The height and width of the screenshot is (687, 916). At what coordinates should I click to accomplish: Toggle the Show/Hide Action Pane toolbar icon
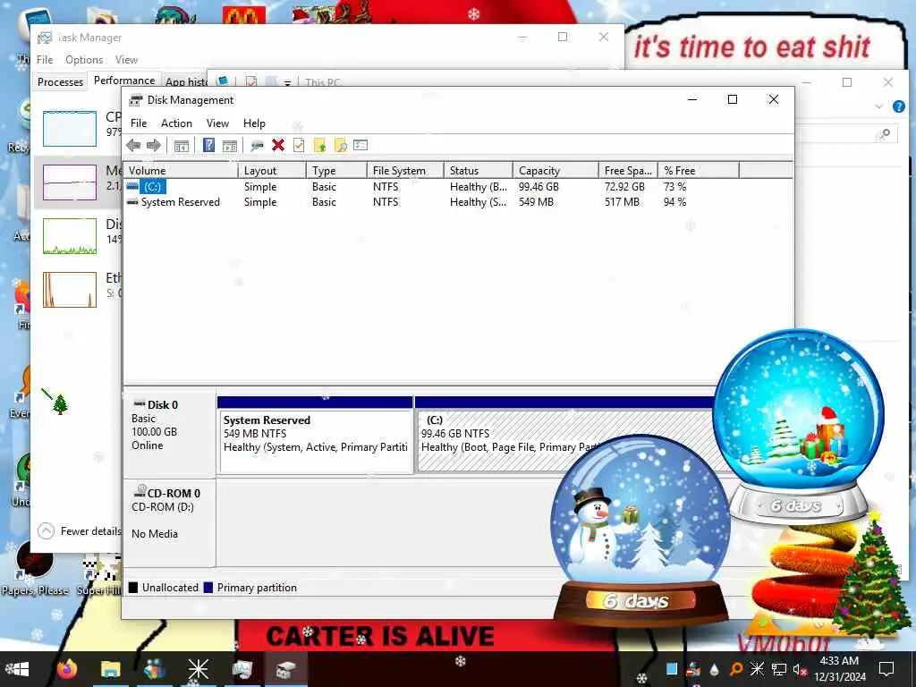230,146
